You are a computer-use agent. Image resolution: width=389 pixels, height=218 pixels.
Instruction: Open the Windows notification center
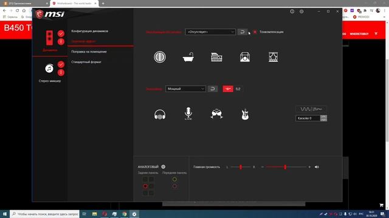tap(382, 214)
